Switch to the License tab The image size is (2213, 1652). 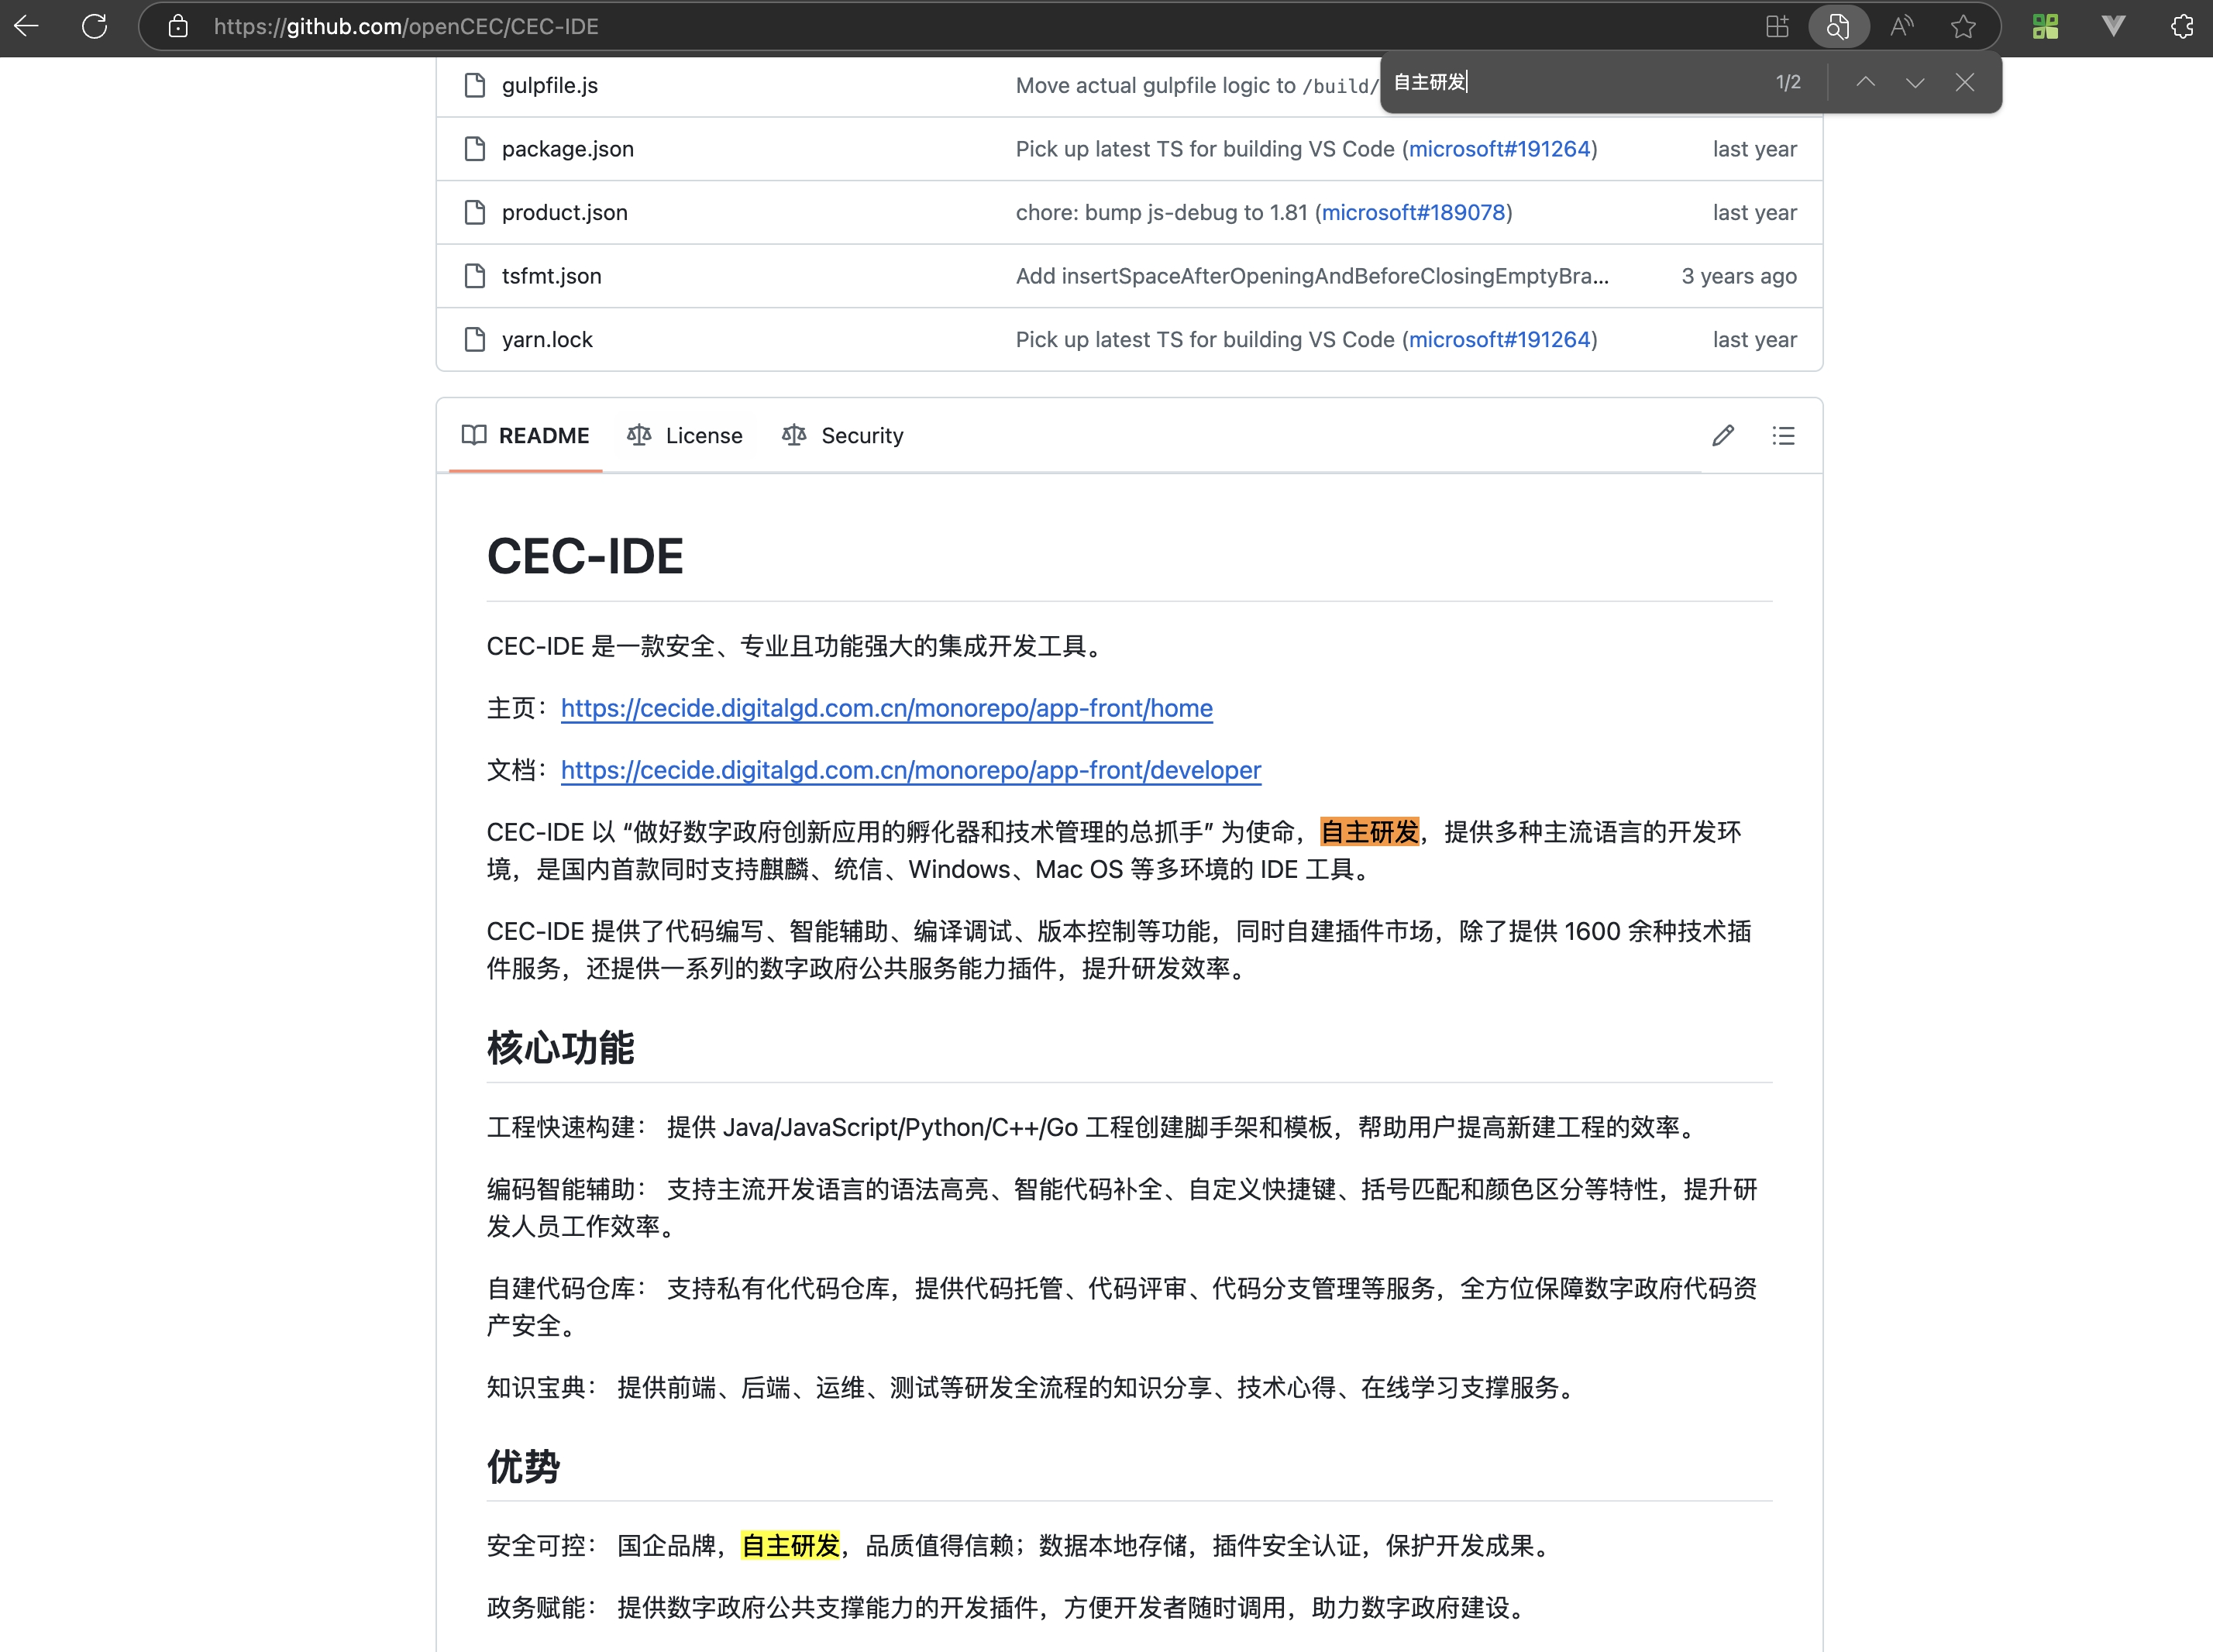[x=684, y=436]
